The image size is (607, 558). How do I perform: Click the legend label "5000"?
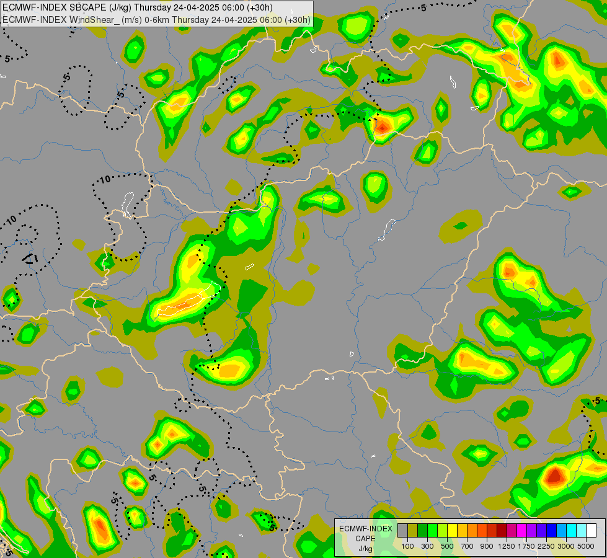click(586, 546)
